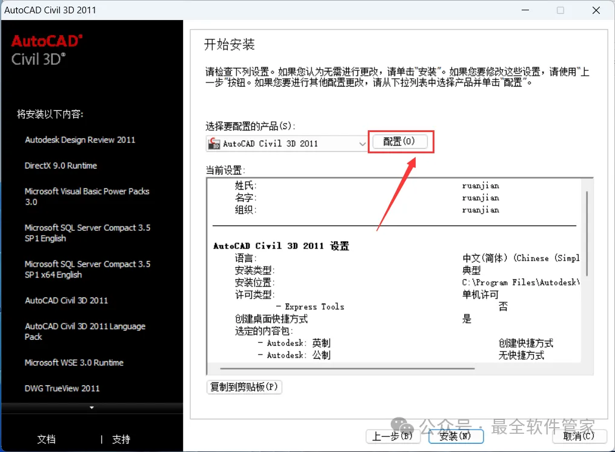
Task: Select DWG TrueView 2011 entry
Action: coord(62,388)
